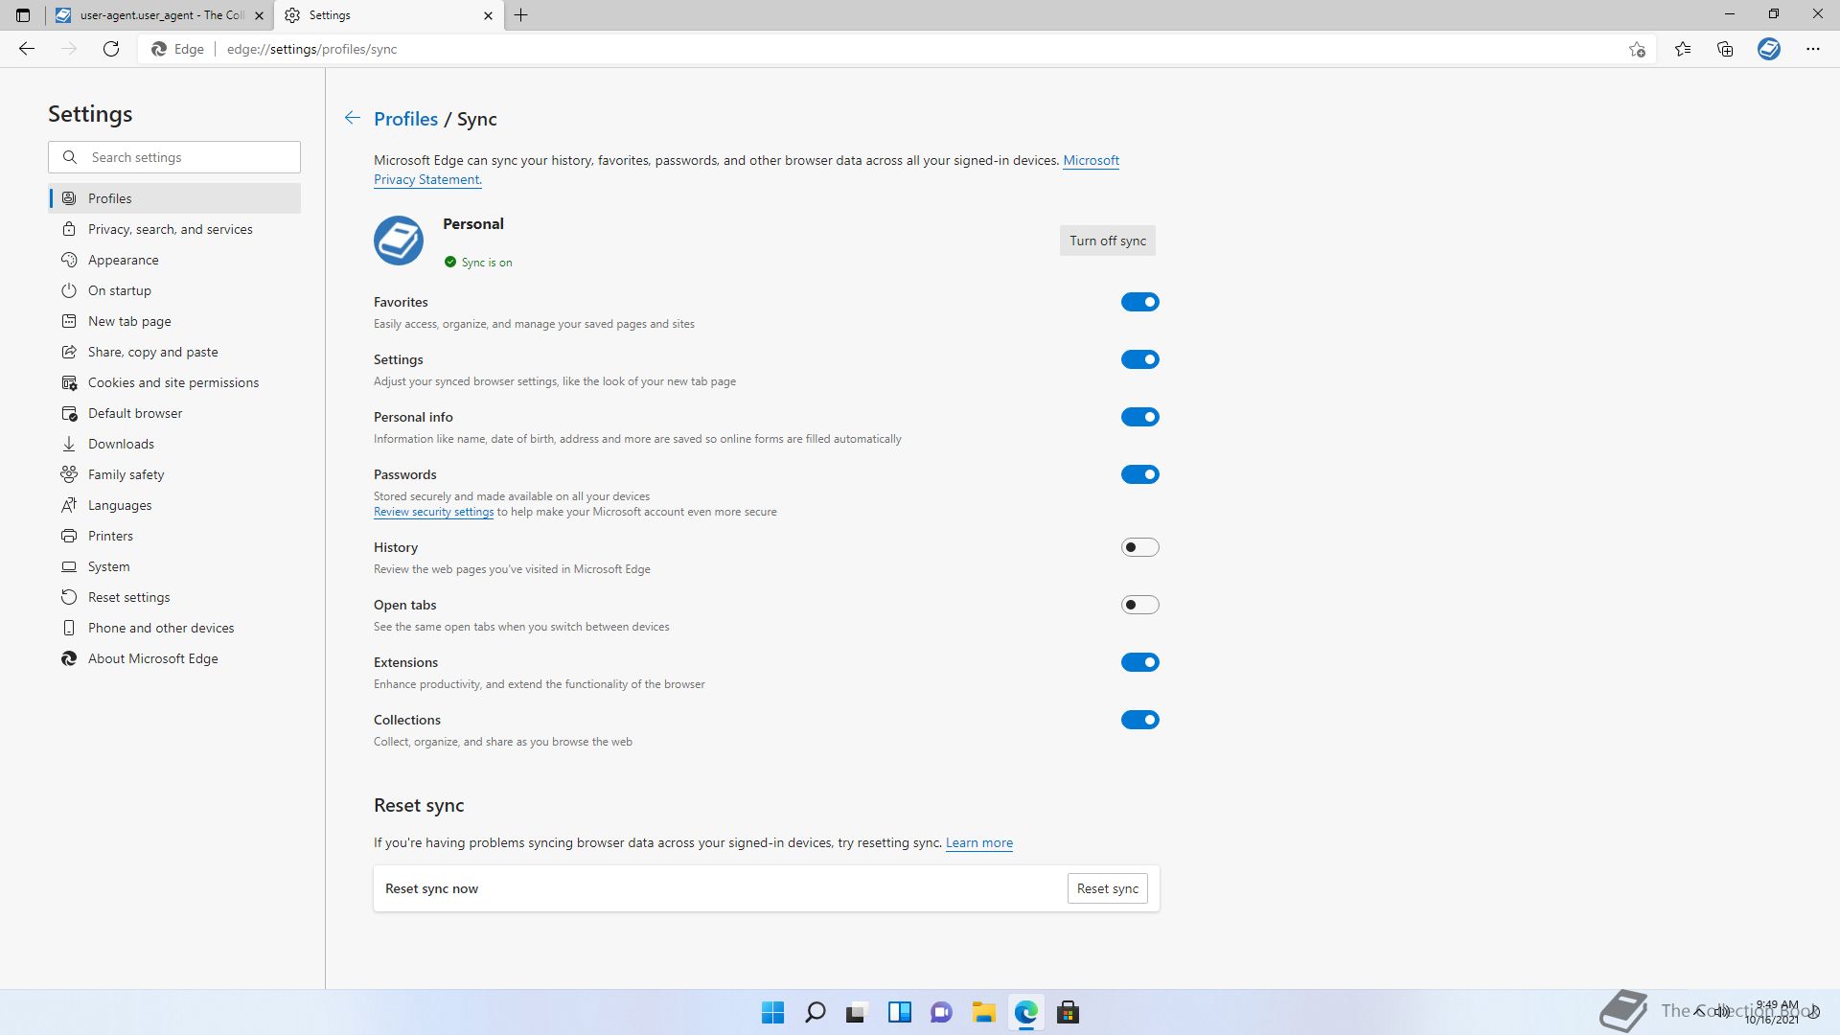
Task: Open the Favorites list icon
Action: click(1683, 49)
